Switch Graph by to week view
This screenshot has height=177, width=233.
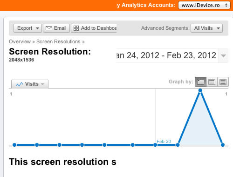pos(212,82)
